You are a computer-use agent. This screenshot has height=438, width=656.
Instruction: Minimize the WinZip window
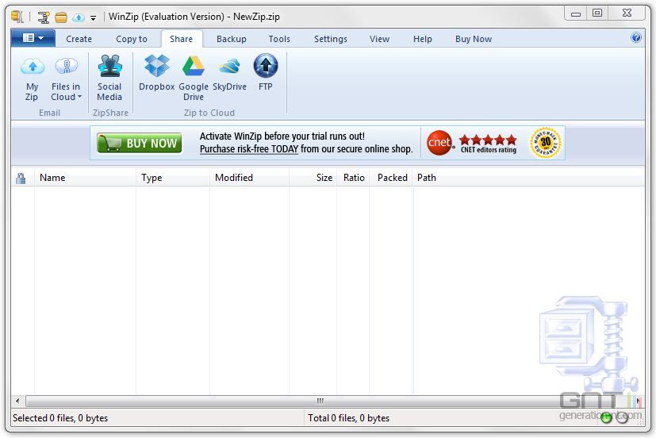(576, 13)
